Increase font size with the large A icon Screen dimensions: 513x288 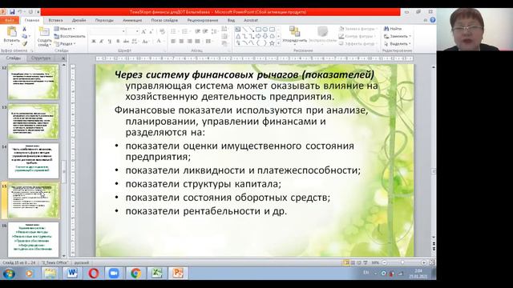pos(143,31)
